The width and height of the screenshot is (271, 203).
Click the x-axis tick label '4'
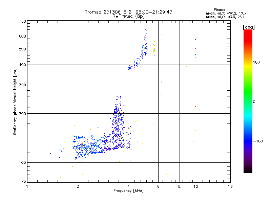click(x=129, y=186)
